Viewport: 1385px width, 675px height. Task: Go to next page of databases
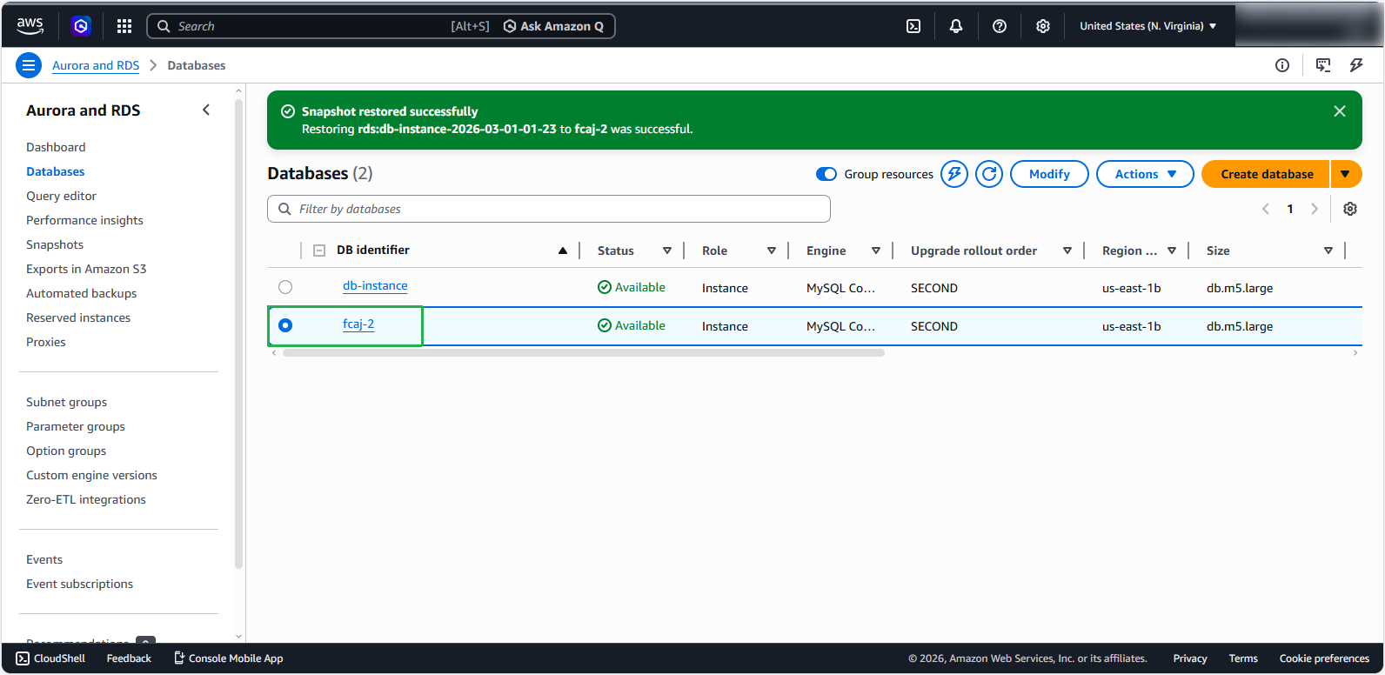click(x=1315, y=209)
